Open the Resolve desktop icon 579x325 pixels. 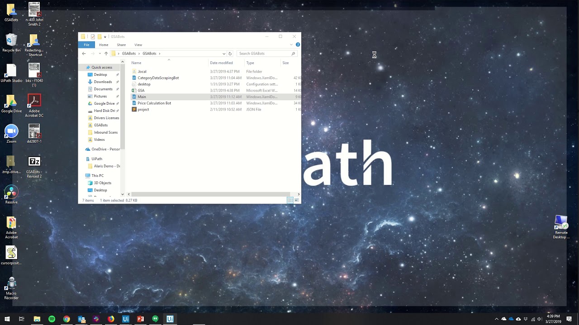(11, 195)
